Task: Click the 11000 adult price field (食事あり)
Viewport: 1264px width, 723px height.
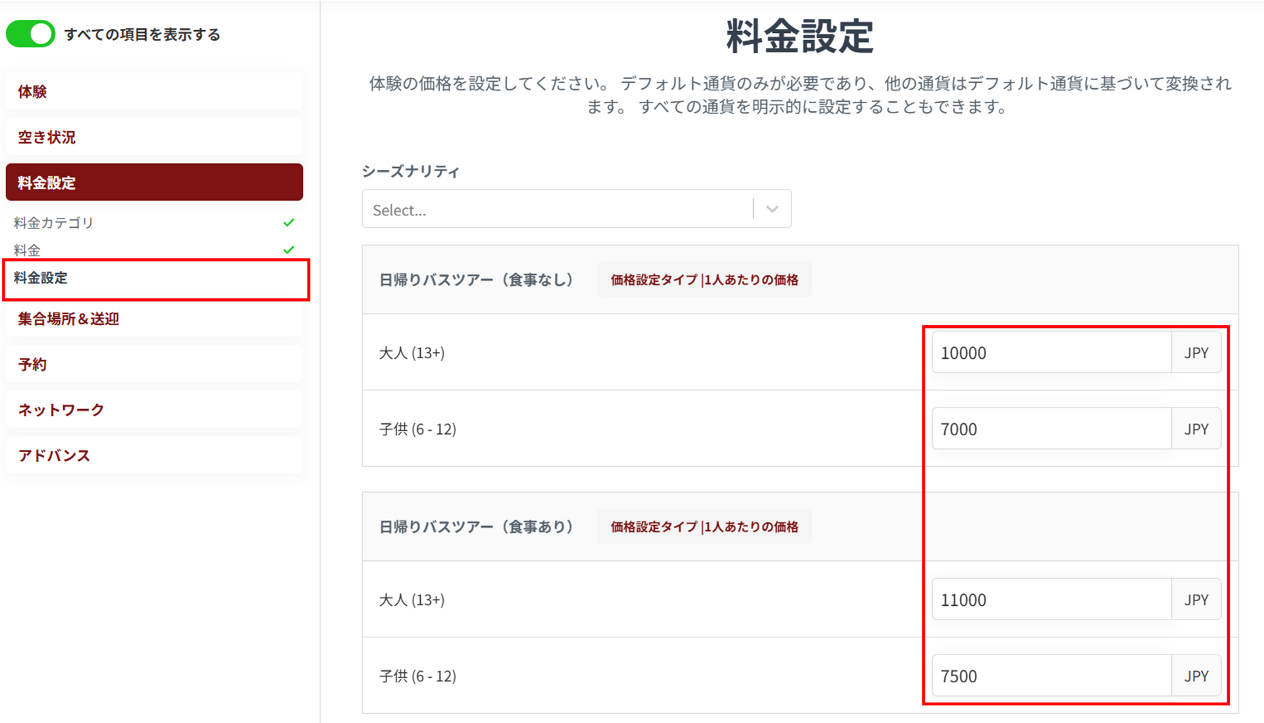Action: [1051, 600]
